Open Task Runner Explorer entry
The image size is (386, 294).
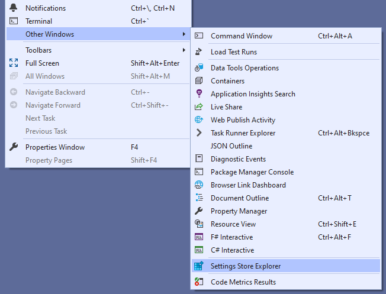286,133
